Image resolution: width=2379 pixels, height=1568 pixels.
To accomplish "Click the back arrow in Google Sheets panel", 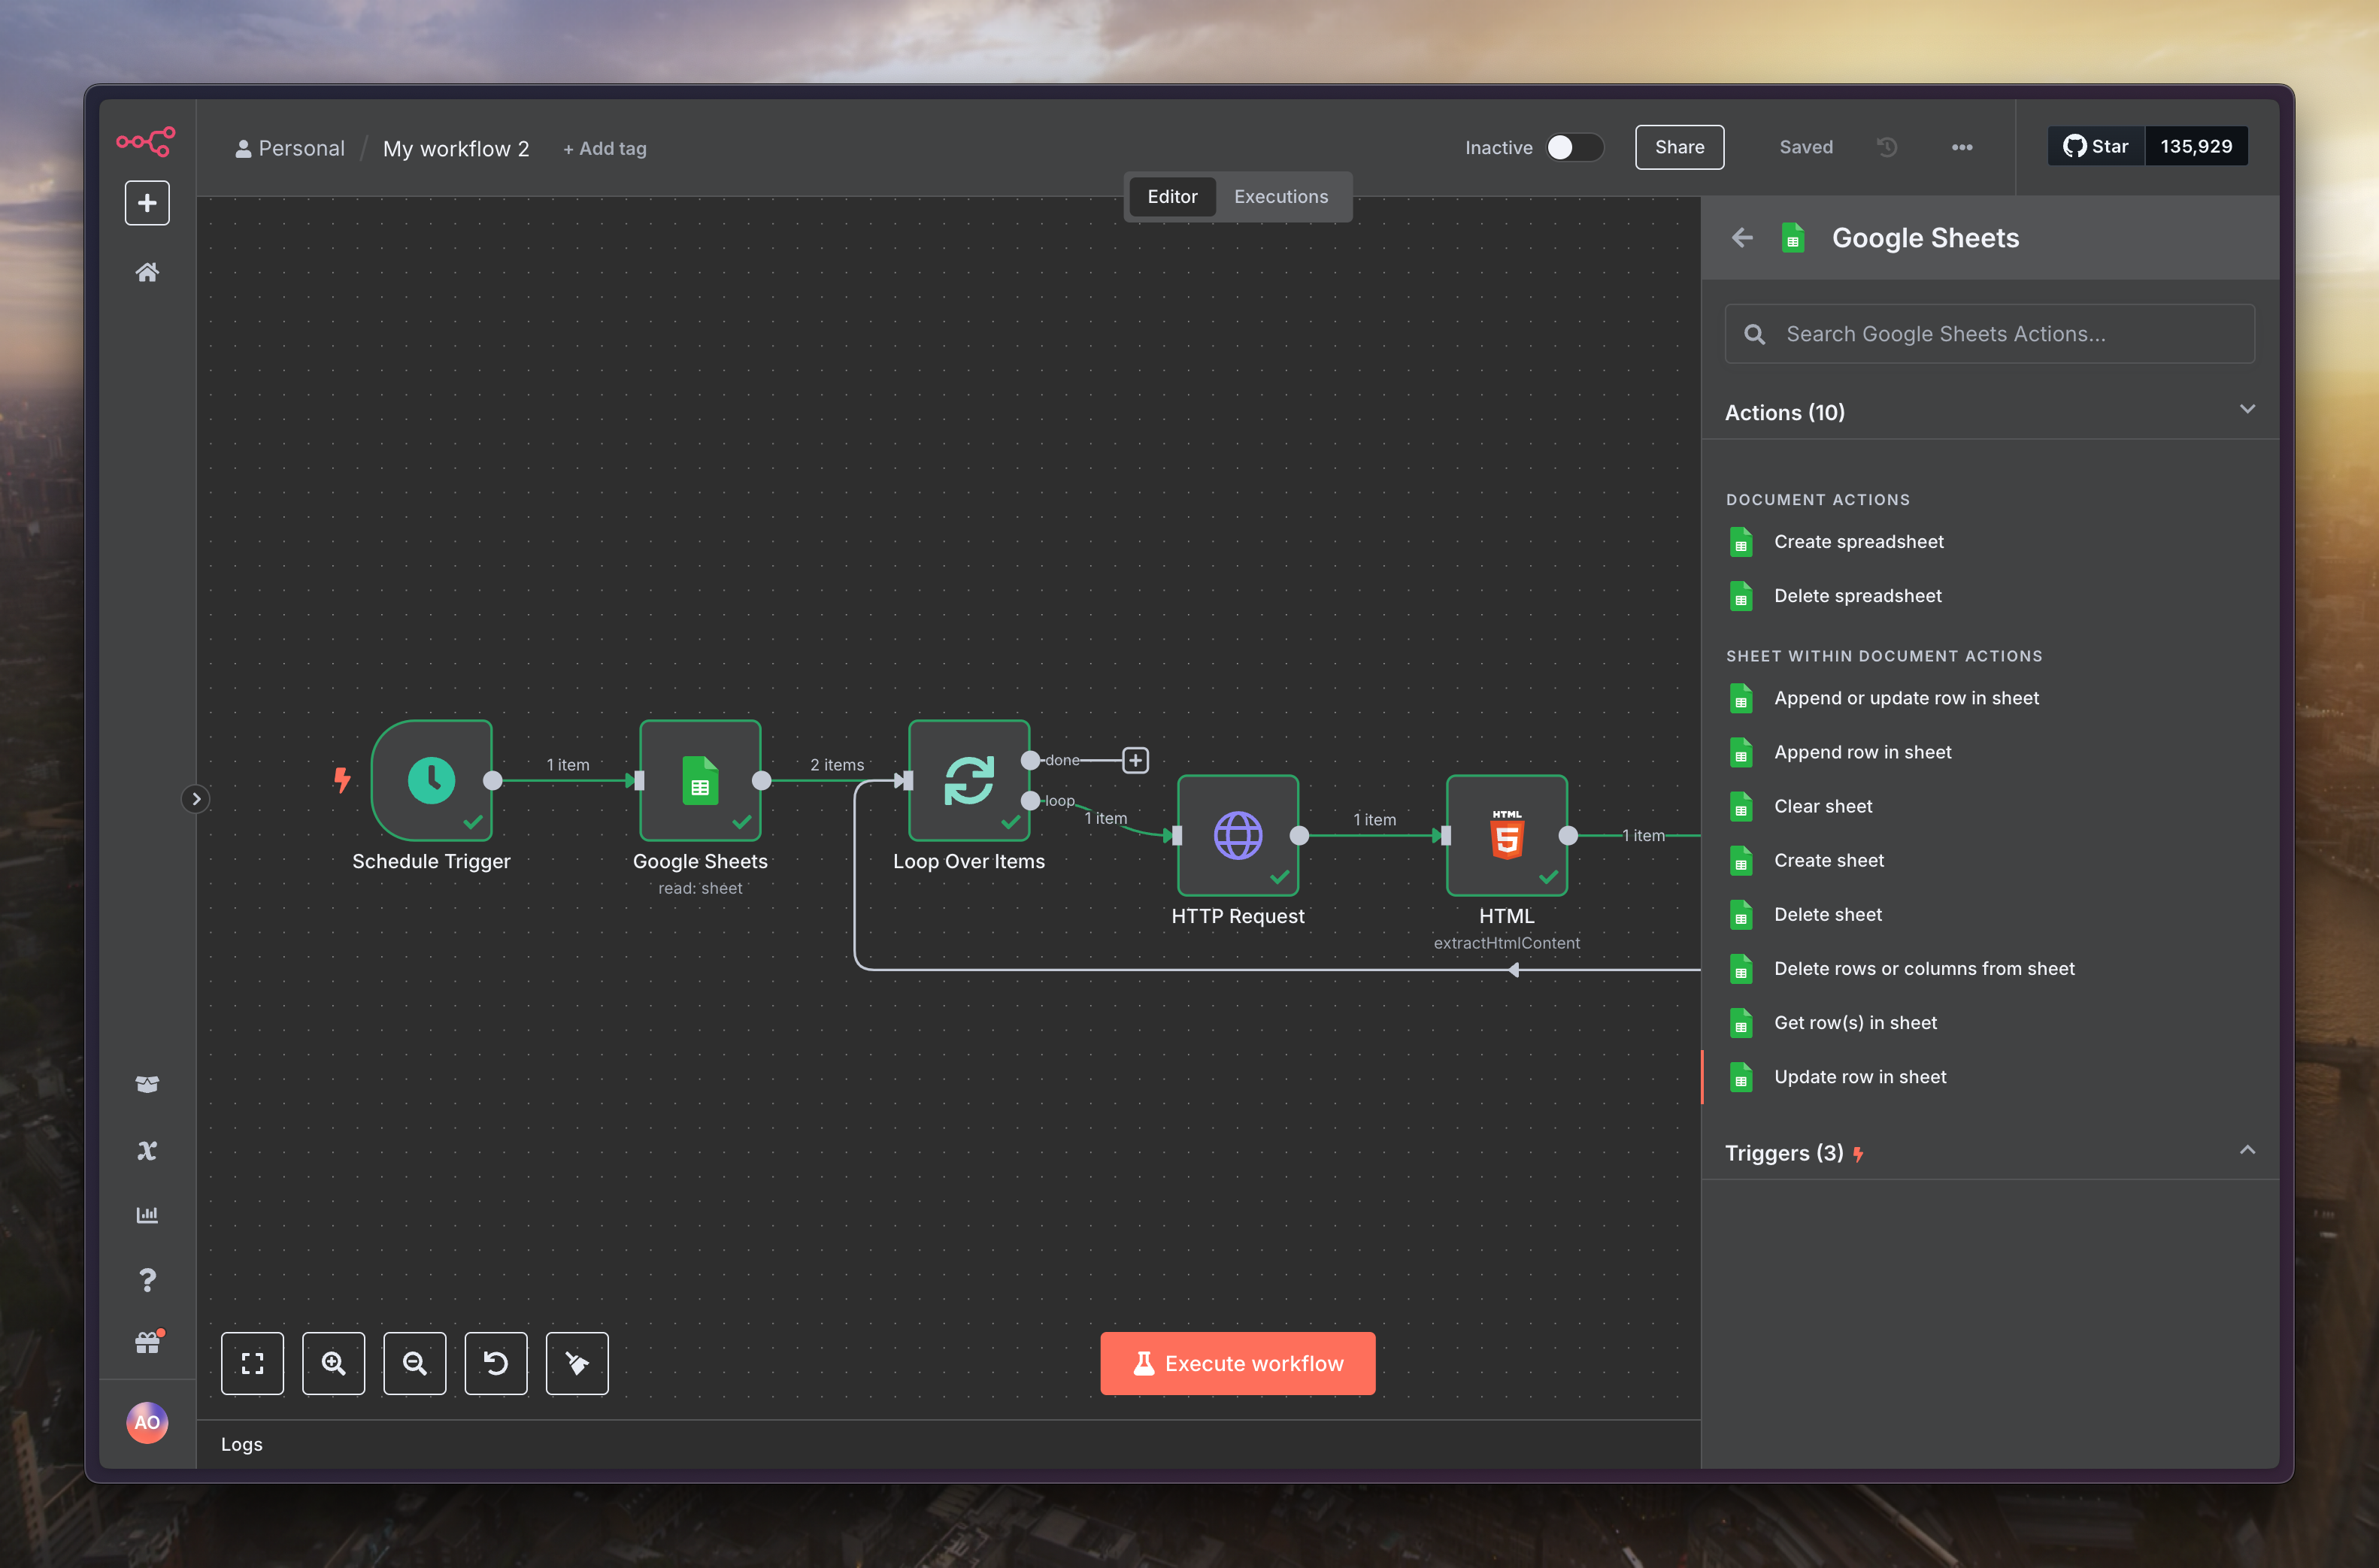I will pyautogui.click(x=1741, y=238).
